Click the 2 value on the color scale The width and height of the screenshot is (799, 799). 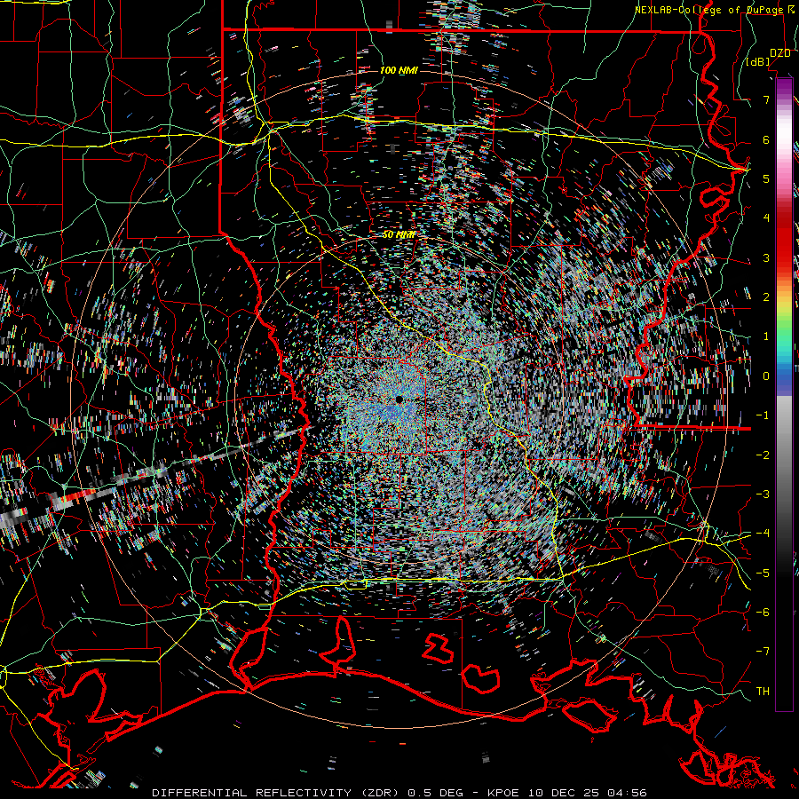tap(766, 297)
